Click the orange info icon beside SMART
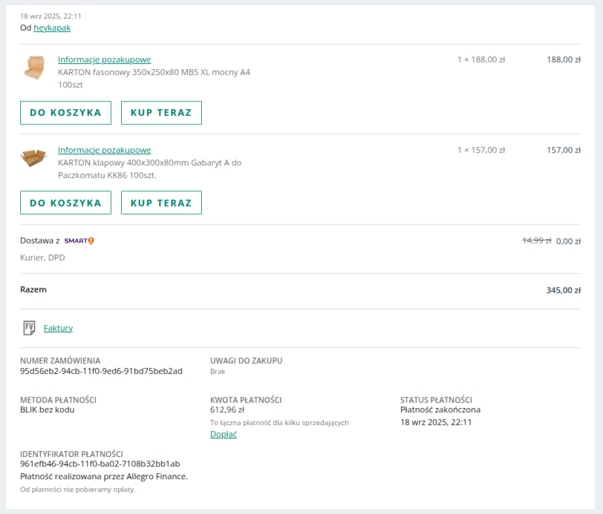Viewport: 603px width, 514px height. tap(91, 241)
